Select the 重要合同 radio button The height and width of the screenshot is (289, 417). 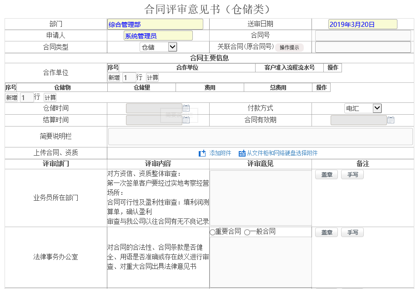[213, 233]
